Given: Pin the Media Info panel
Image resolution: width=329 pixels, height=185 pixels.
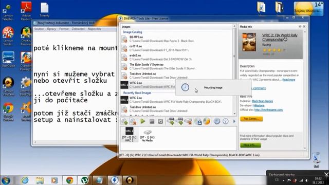Looking at the screenshot, I should pos(300,27).
